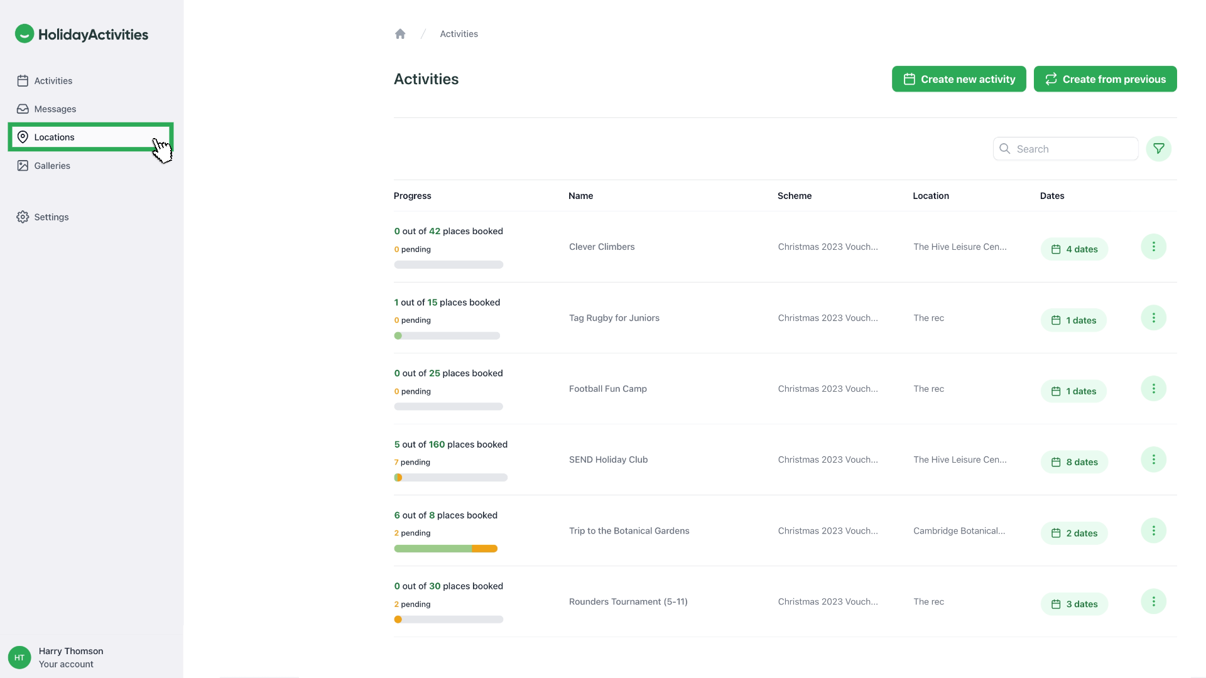Open three-dot menu for Tag Rugby
1206x678 pixels.
[1153, 318]
